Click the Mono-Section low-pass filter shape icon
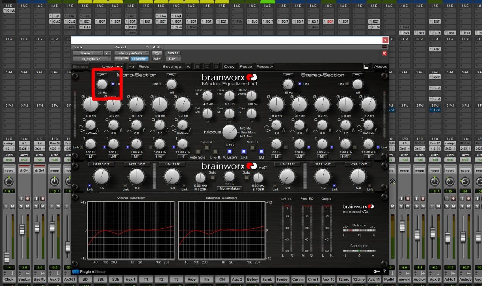This screenshot has width=482, height=286. [x=171, y=75]
